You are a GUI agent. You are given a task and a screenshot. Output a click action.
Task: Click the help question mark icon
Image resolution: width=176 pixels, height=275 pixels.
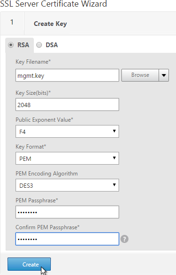124,239
